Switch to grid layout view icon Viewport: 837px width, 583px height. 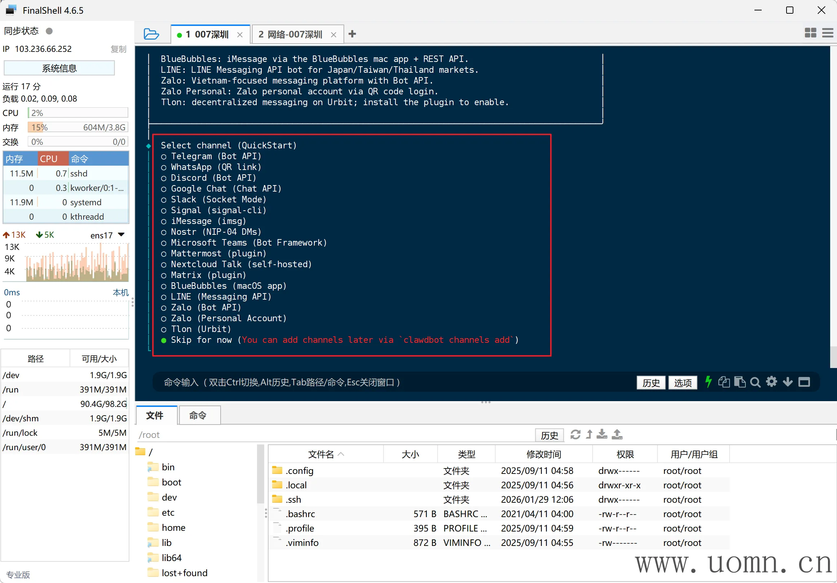[810, 33]
